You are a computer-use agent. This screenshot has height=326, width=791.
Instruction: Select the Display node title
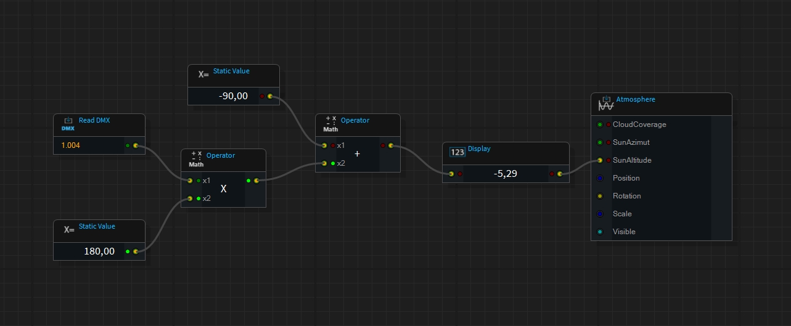pyautogui.click(x=479, y=149)
